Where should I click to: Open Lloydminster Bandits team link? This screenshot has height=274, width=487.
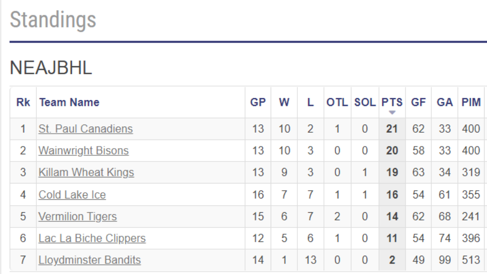coord(90,260)
